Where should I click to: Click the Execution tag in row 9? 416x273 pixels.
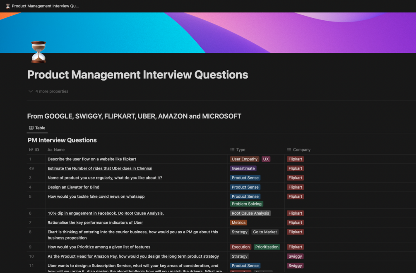[x=240, y=247]
